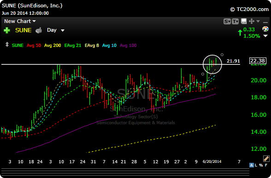Click the 14 date axis label
The width and height of the screenshot is (271, 178).
click(115, 162)
